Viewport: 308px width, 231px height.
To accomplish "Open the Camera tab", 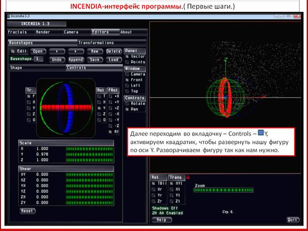I will coord(77,32).
